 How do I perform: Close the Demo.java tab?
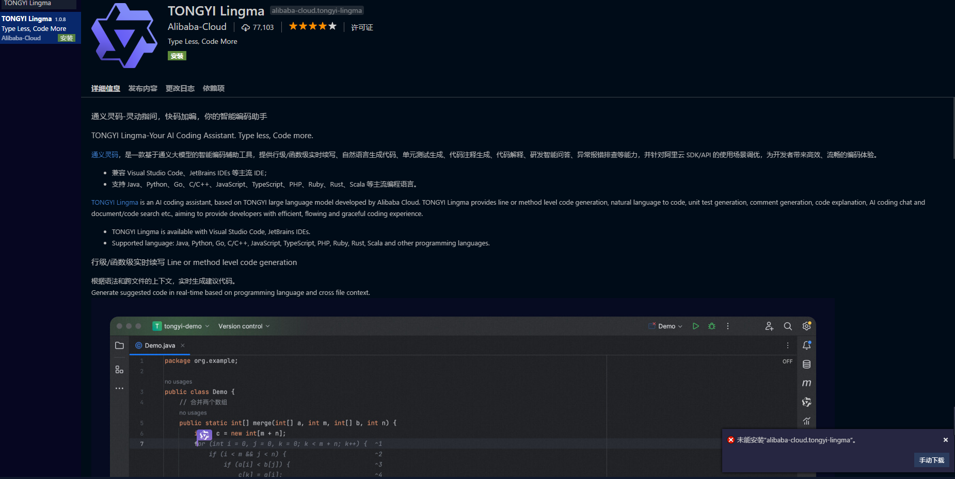(183, 345)
